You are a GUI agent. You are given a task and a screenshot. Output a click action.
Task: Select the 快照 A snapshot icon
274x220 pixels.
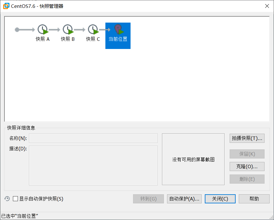coord(43,30)
